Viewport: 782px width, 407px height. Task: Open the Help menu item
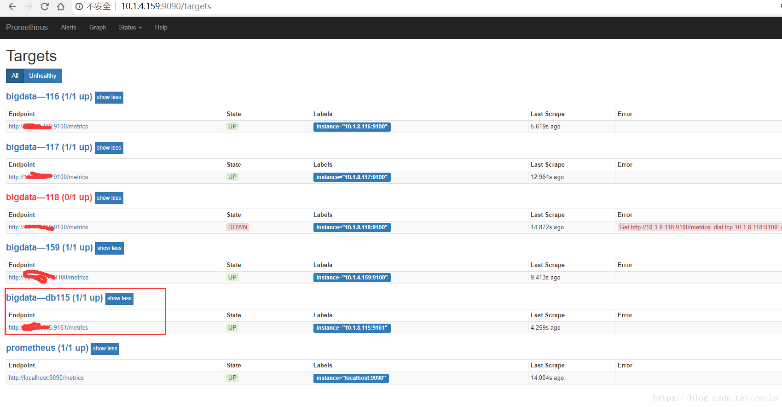tap(161, 28)
